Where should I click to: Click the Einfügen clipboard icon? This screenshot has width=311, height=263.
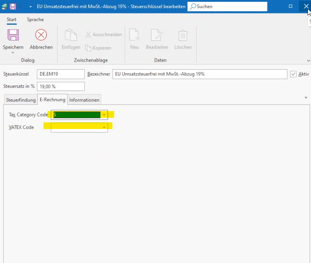pyautogui.click(x=71, y=36)
